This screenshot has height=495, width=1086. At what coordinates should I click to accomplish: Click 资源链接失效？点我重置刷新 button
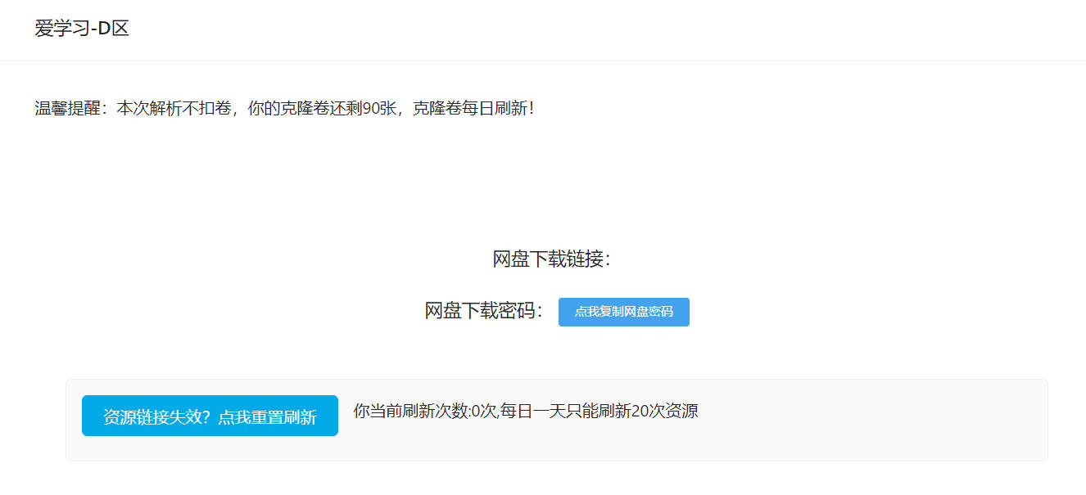pyautogui.click(x=210, y=416)
